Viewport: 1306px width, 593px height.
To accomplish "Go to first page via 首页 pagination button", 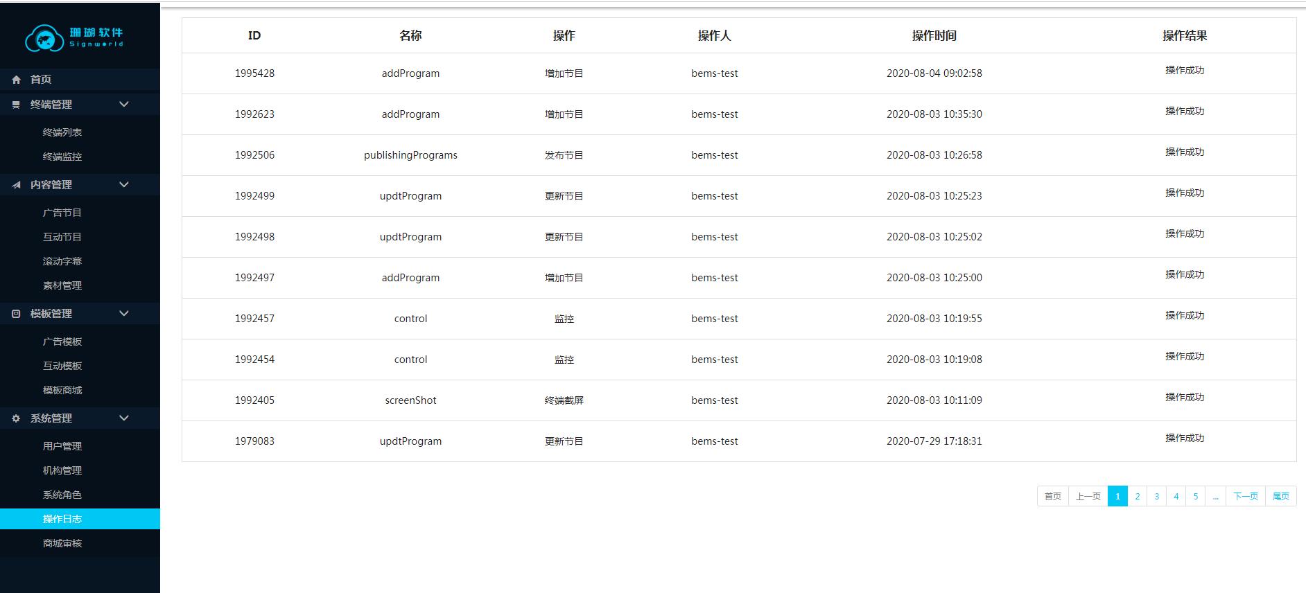I will (x=1053, y=496).
